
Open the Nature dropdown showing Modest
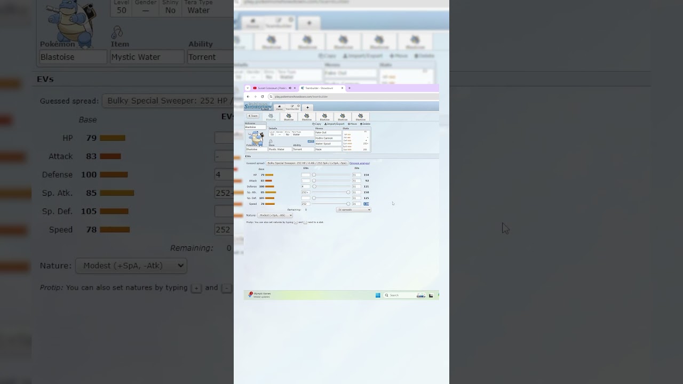(x=275, y=215)
